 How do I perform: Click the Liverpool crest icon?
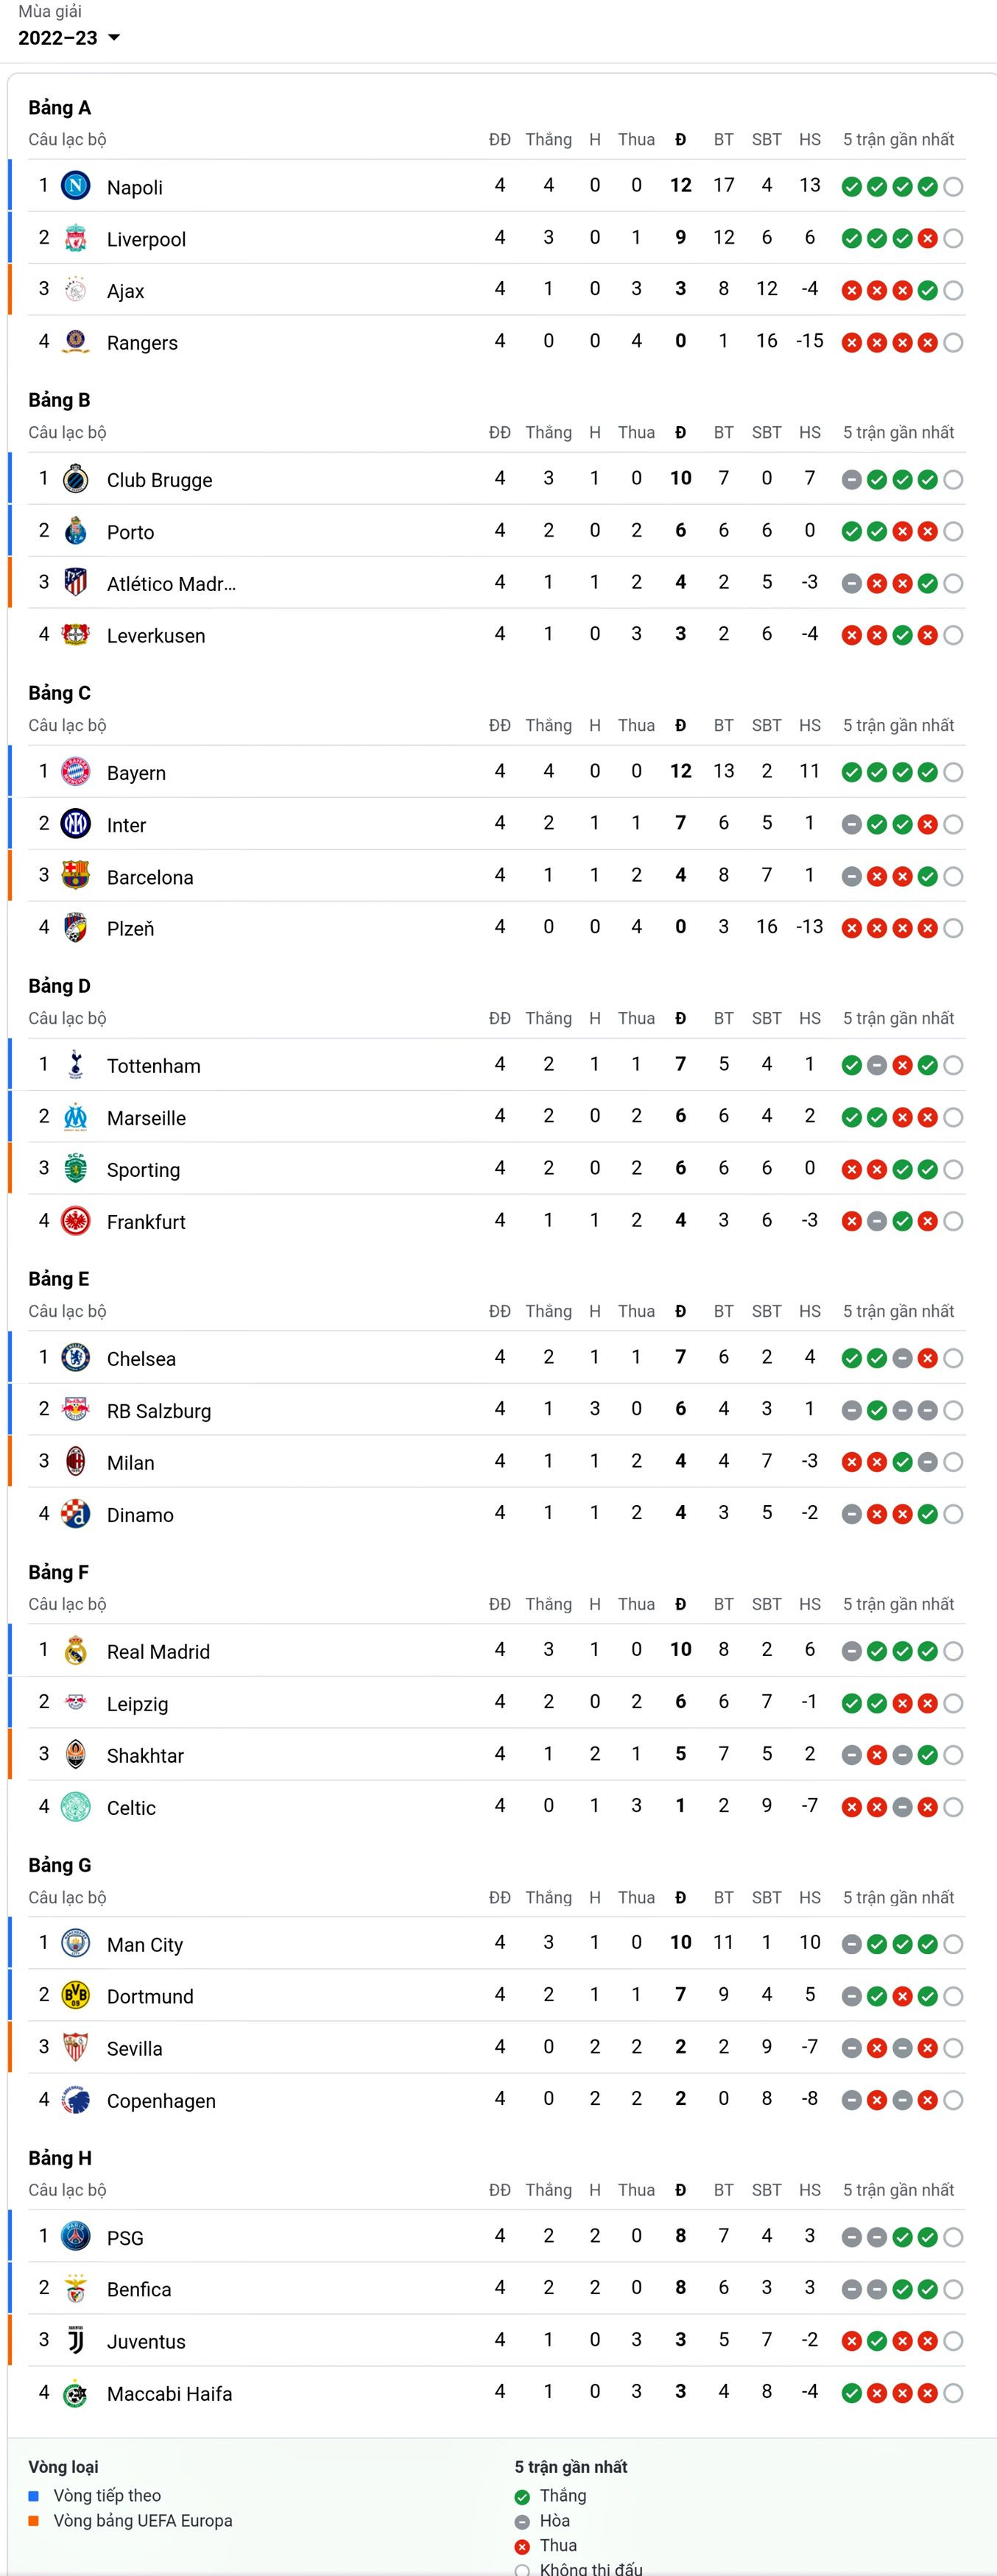pos(76,238)
